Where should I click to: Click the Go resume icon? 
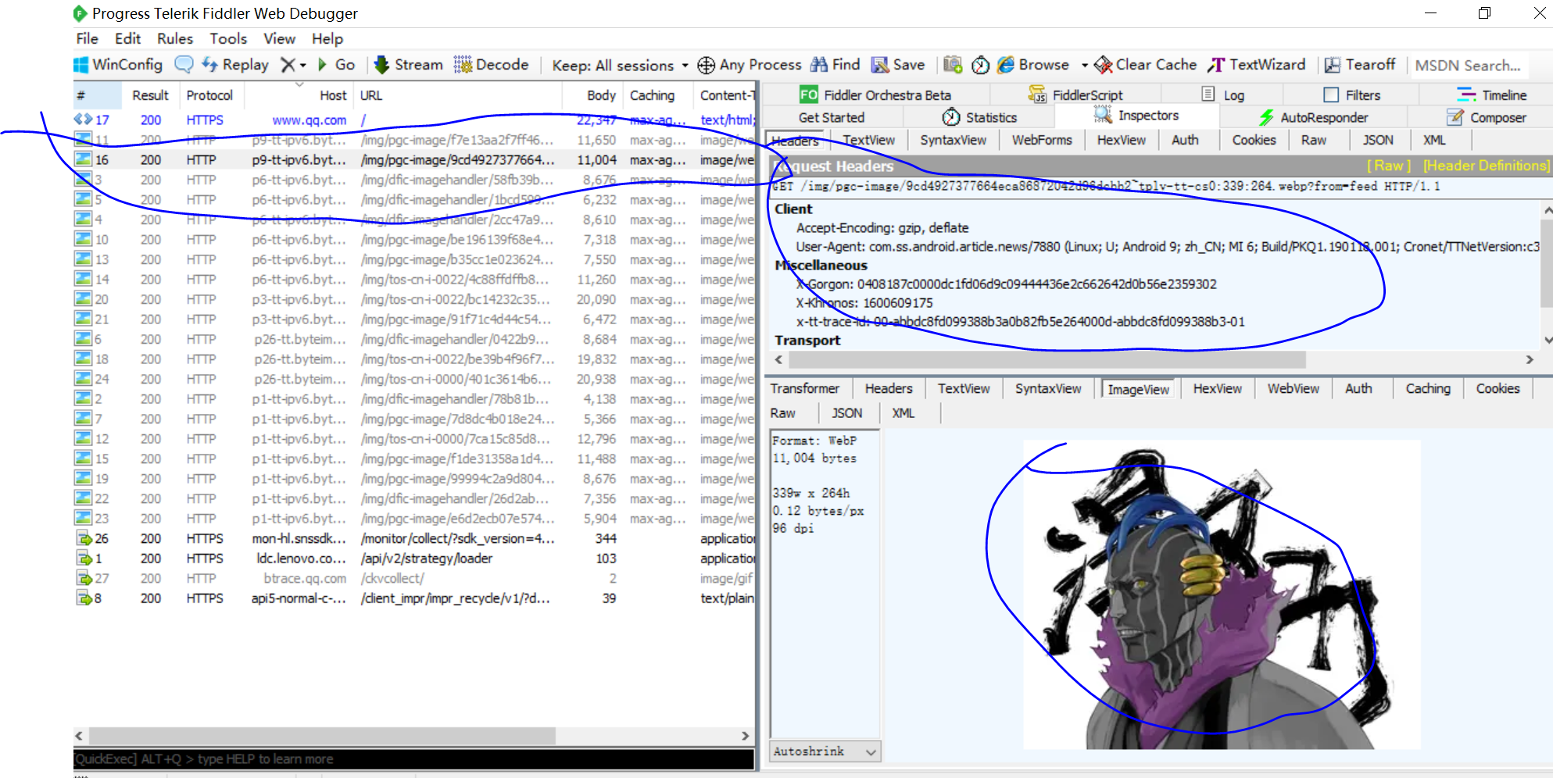[x=322, y=65]
